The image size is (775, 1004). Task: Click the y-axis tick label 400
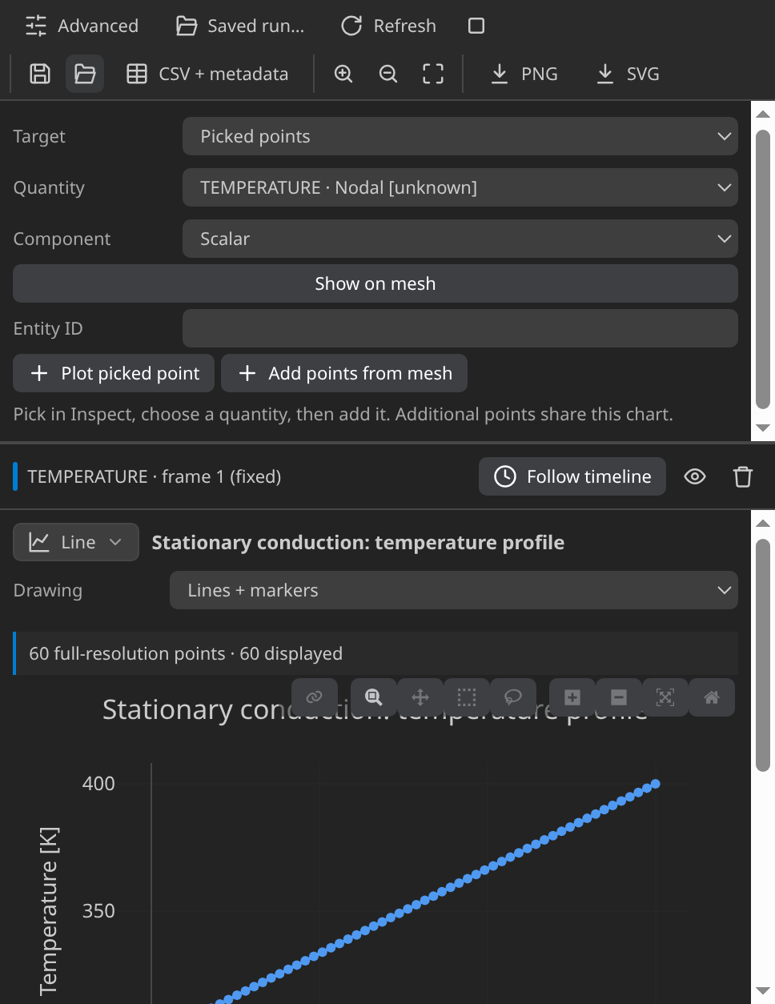tap(98, 784)
